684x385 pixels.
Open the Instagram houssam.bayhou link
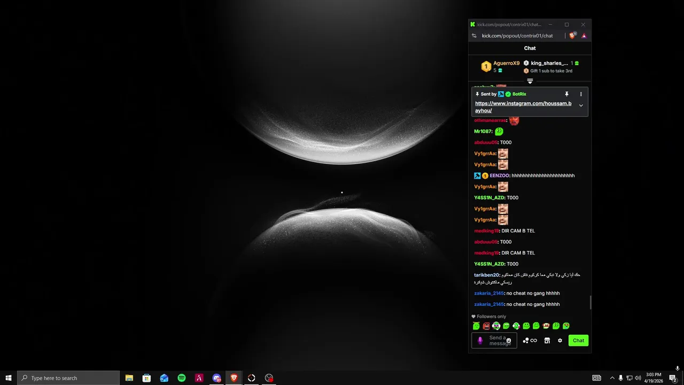(523, 107)
